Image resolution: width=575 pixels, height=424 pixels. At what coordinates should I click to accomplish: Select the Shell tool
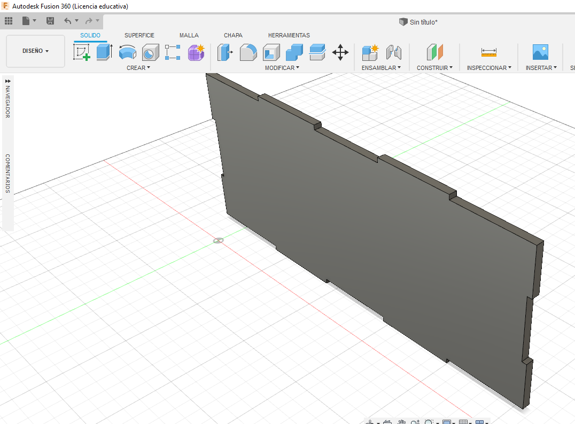tap(271, 52)
